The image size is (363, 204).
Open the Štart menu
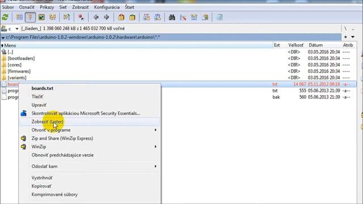[x=129, y=7]
